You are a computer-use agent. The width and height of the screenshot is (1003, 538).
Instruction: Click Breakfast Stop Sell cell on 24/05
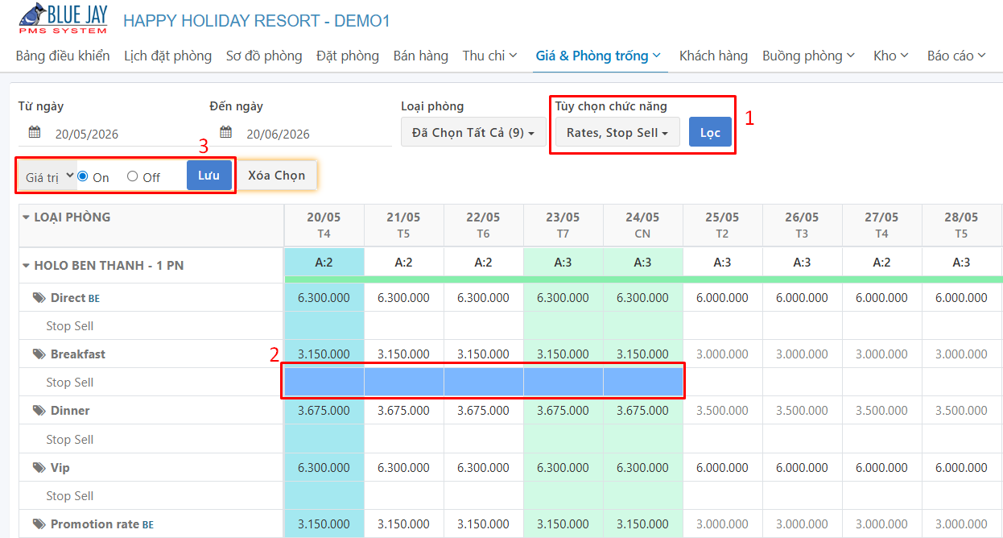(x=643, y=383)
